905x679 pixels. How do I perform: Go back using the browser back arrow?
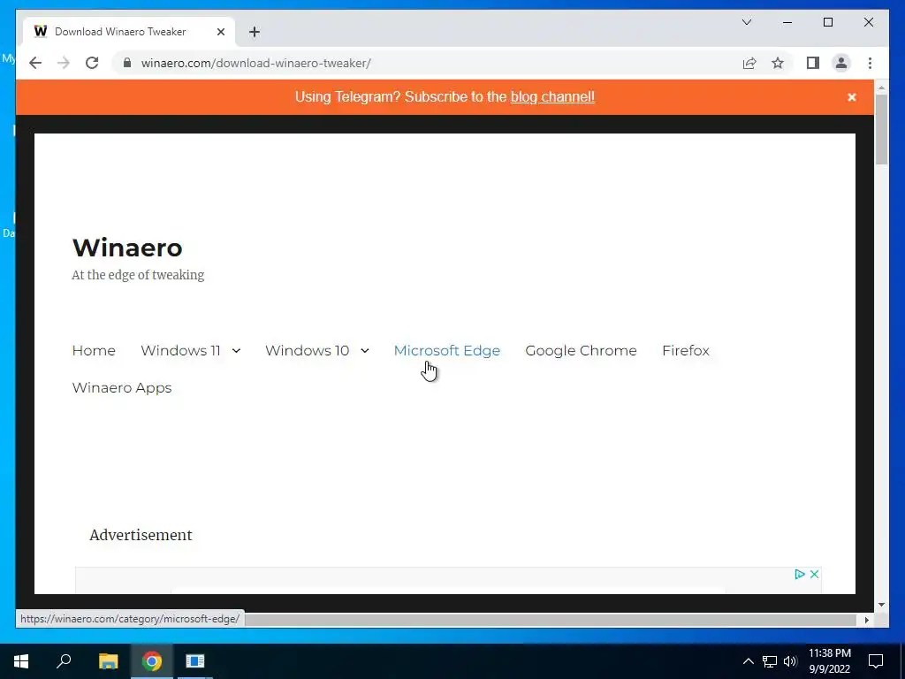(35, 63)
